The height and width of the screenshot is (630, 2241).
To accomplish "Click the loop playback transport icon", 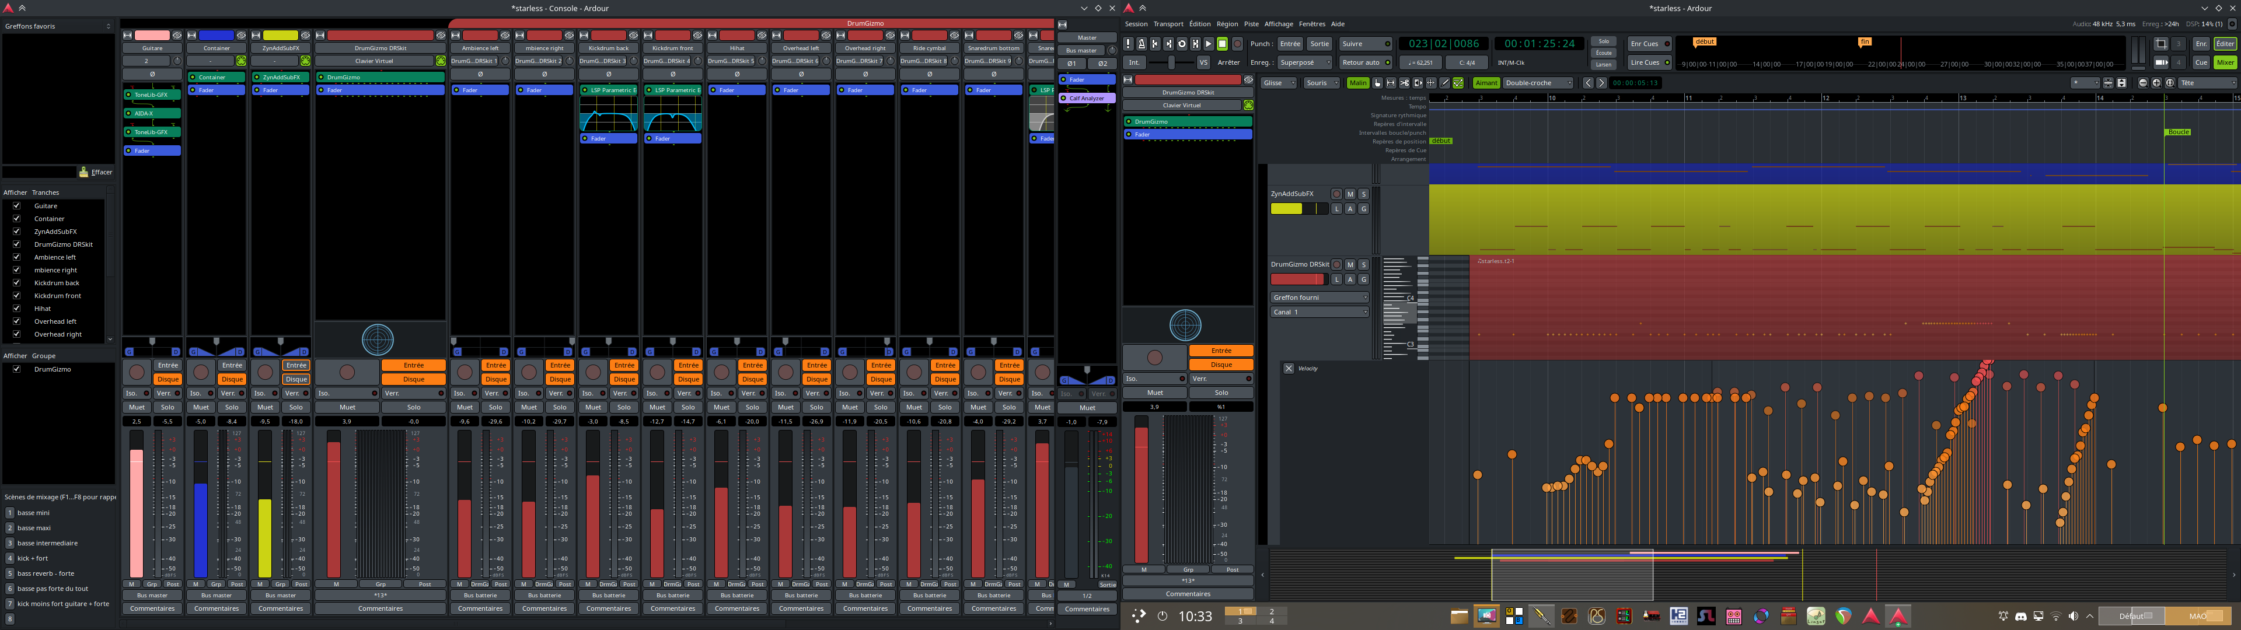I will pyautogui.click(x=1181, y=44).
